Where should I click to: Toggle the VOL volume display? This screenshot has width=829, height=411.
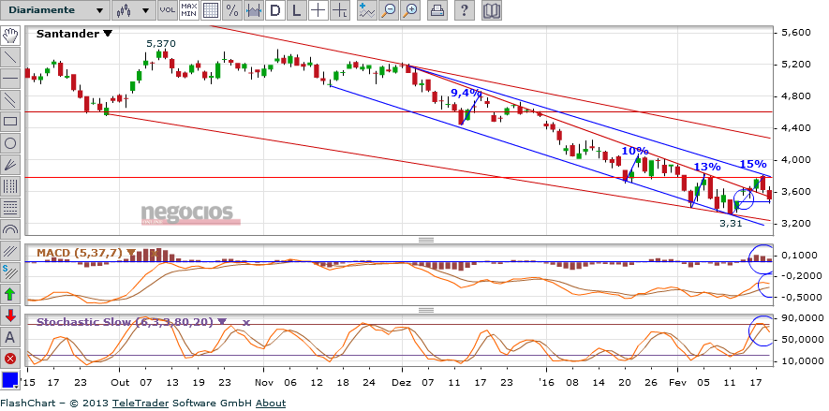point(168,10)
